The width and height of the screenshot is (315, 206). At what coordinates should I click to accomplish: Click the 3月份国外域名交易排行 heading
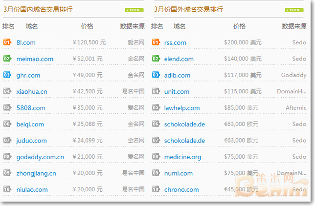[188, 9]
